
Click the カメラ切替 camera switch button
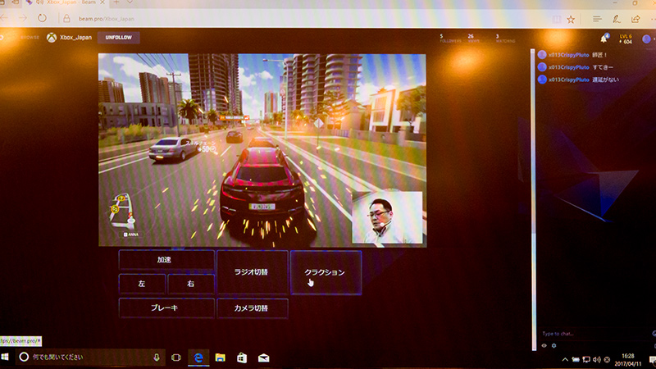(x=253, y=308)
